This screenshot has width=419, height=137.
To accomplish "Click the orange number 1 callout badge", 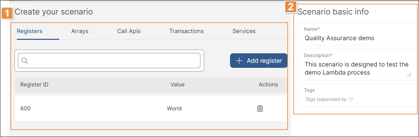I will (7, 13).
